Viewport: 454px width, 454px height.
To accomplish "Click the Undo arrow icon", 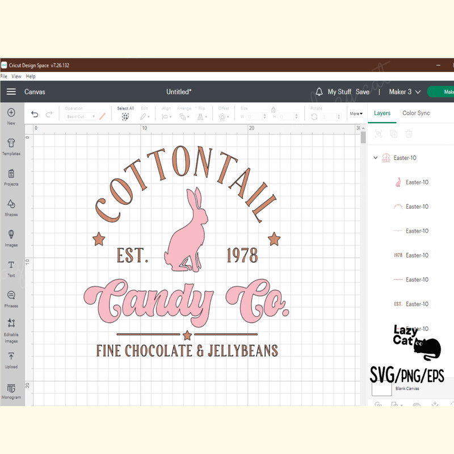I will click(x=34, y=114).
